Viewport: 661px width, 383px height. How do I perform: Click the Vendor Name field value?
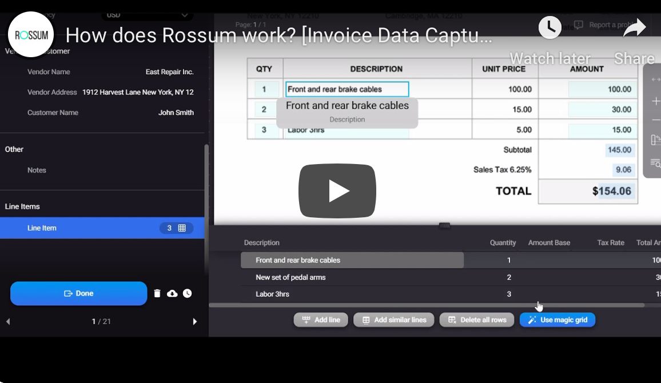pyautogui.click(x=169, y=72)
